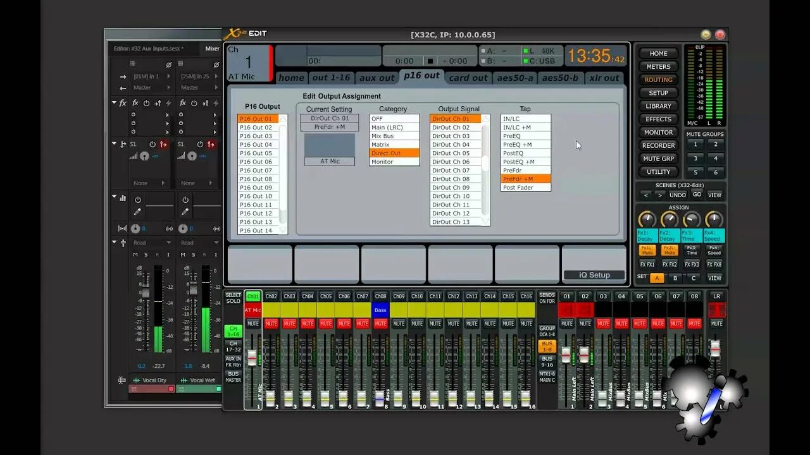Click the Fx1 Decay assign knob
The image size is (810, 455).
coord(647,219)
